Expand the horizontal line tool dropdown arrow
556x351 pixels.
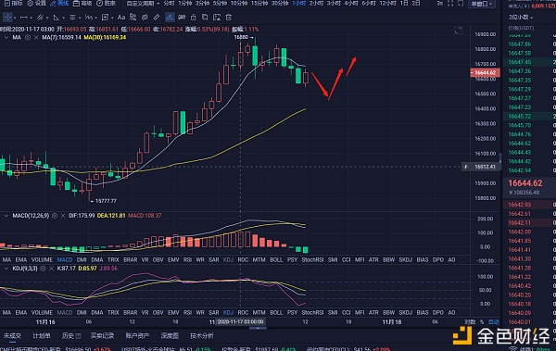(31, 18)
